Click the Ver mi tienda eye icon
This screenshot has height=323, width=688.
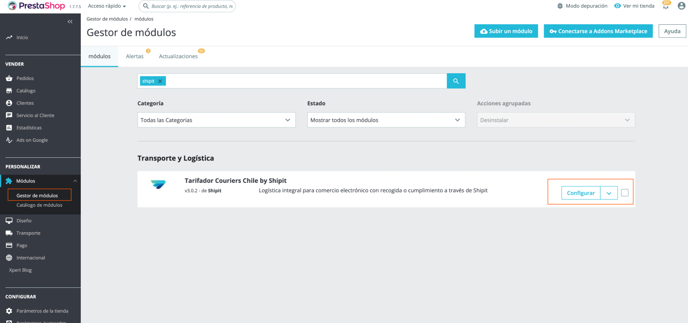coord(617,6)
